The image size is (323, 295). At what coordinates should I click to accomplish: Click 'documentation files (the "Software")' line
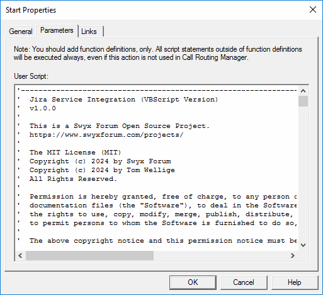click(163, 205)
